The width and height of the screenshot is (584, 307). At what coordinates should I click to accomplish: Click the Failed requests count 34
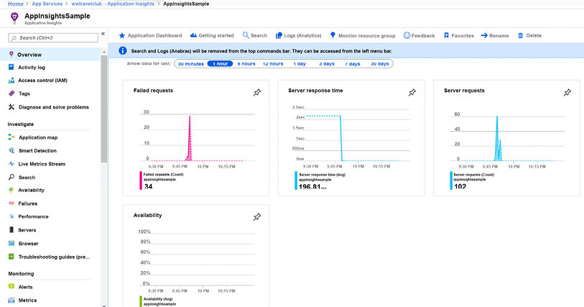(148, 186)
